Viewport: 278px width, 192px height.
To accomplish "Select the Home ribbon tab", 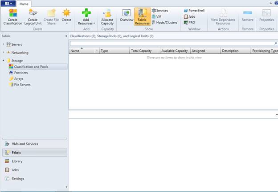I will click(24, 4).
